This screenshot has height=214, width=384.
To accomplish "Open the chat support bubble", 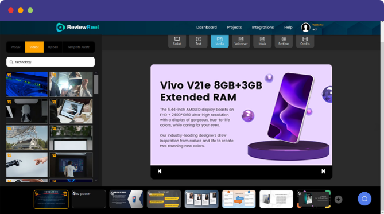I will click(x=364, y=199).
